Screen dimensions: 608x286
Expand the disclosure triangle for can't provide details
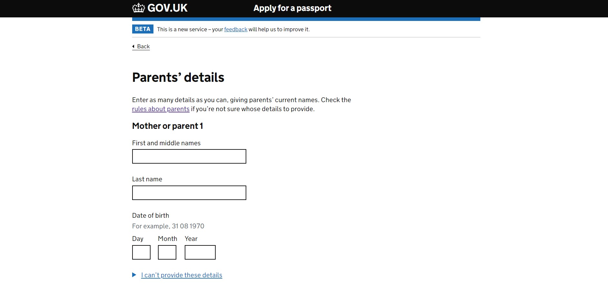click(x=134, y=275)
